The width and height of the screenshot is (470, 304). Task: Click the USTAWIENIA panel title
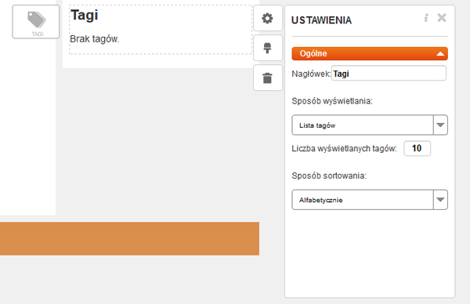tap(321, 20)
